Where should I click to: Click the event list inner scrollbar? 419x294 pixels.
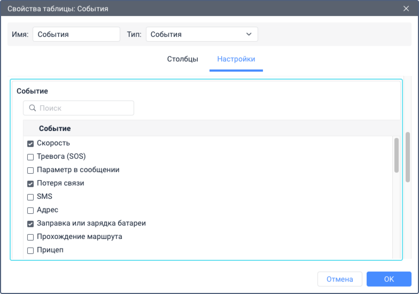(397, 155)
